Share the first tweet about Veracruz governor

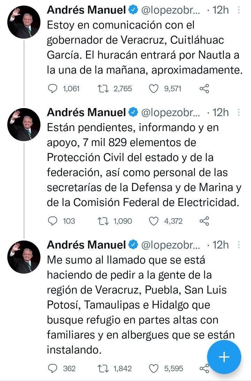204,89
